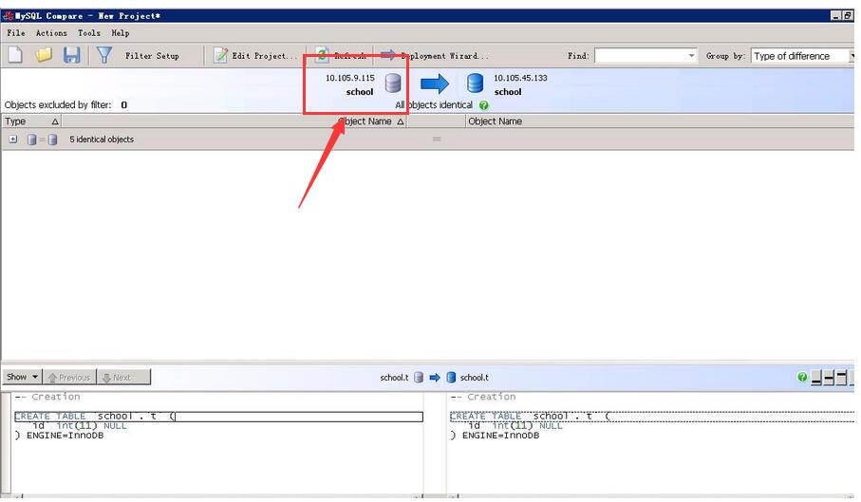Click inside the Find search field

pyautogui.click(x=640, y=55)
